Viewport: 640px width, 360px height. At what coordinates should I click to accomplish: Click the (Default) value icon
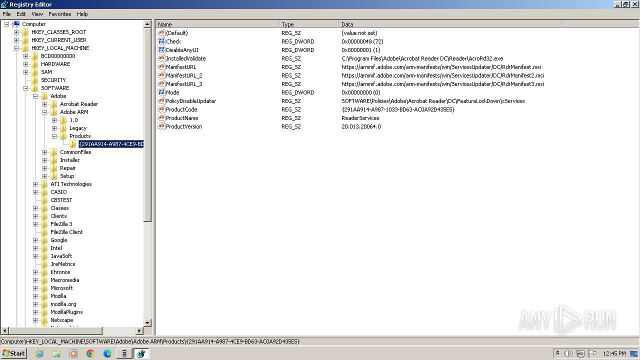pyautogui.click(x=161, y=32)
